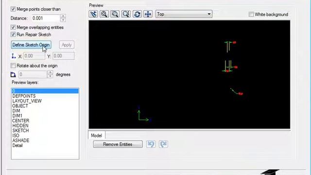Decrease rotation degrees with down arrow
The image size is (311, 175).
(50, 76)
